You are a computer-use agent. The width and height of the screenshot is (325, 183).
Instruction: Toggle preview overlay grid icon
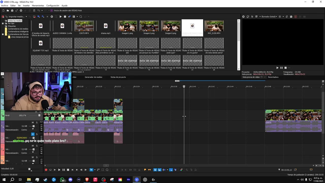pos(280,17)
